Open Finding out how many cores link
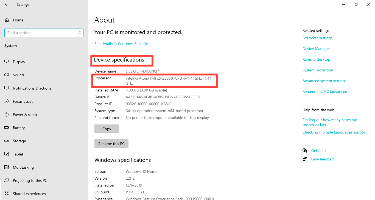The width and height of the screenshot is (375, 200). point(330,122)
